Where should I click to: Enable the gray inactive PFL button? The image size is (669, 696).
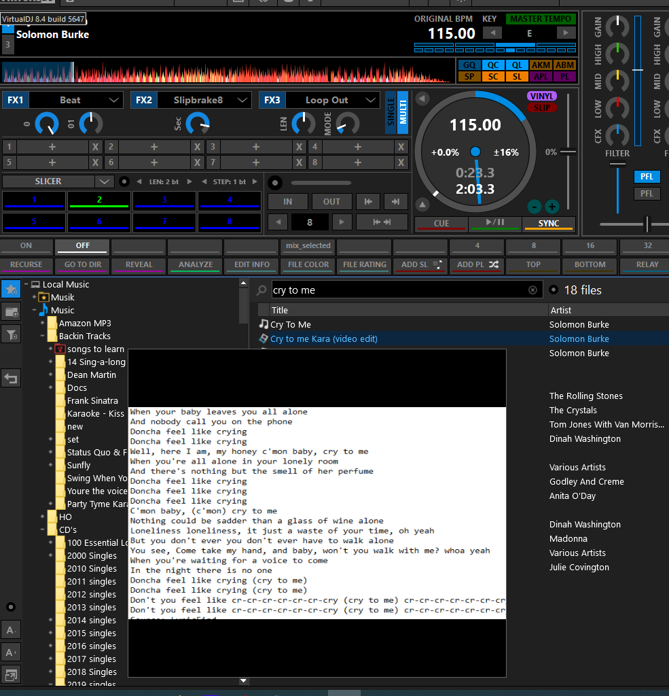(x=647, y=194)
